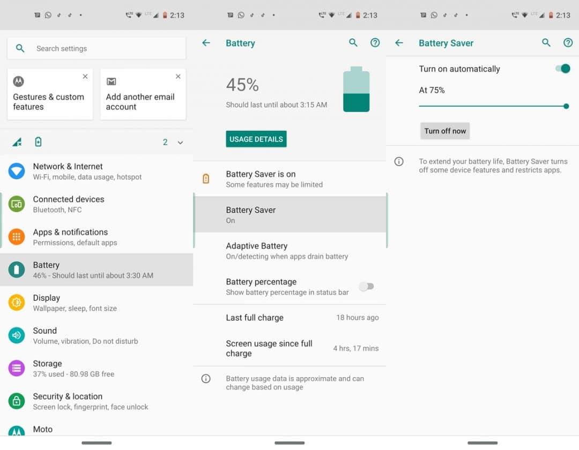Open Apps & notifications settings

coord(96,237)
